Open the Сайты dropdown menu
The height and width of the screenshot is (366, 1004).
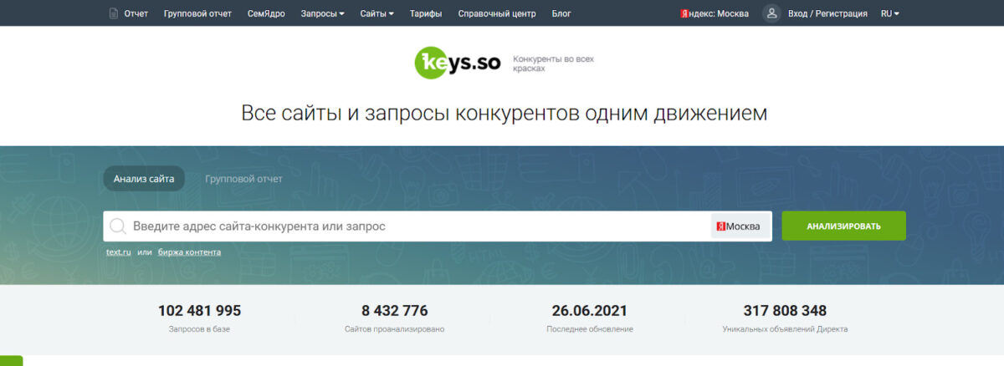click(x=376, y=13)
